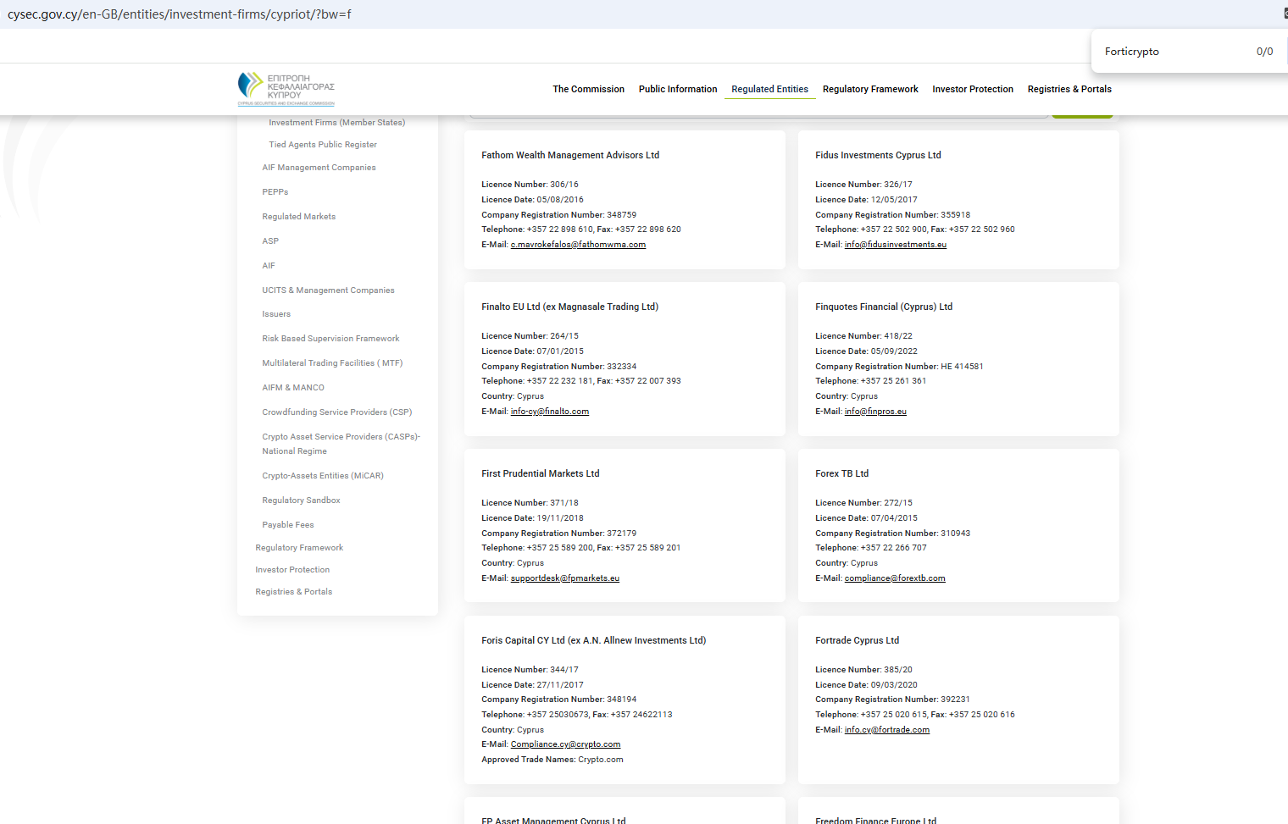Click the Fathom Wealth email address link

coord(578,245)
